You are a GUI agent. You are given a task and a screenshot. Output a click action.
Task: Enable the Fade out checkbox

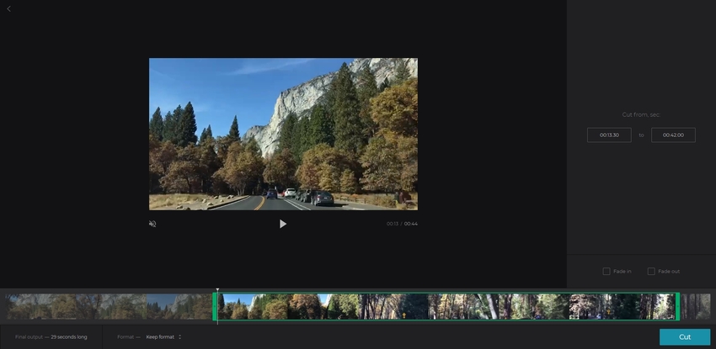651,272
